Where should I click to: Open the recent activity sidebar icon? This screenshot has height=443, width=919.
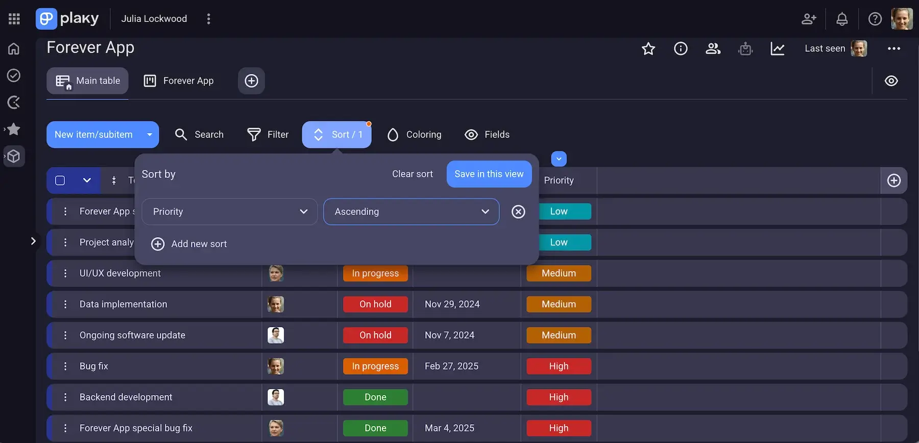[14, 102]
